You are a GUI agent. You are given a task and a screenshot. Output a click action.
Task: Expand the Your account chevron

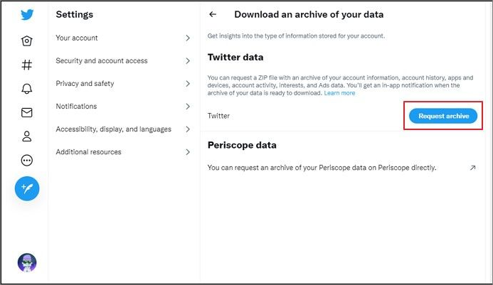click(x=188, y=38)
